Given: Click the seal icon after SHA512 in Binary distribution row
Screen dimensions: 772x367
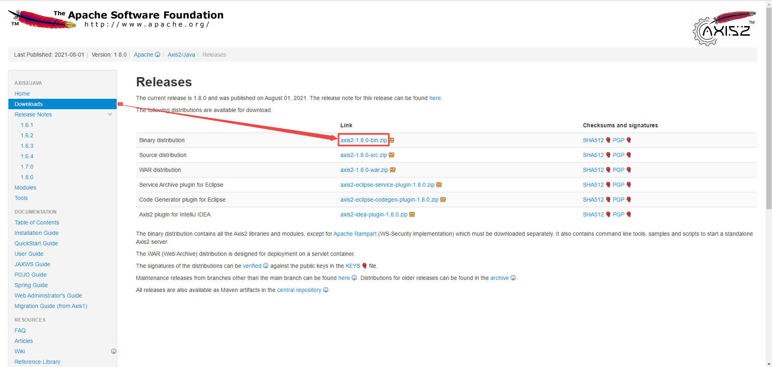Looking at the screenshot, I should pyautogui.click(x=608, y=140).
